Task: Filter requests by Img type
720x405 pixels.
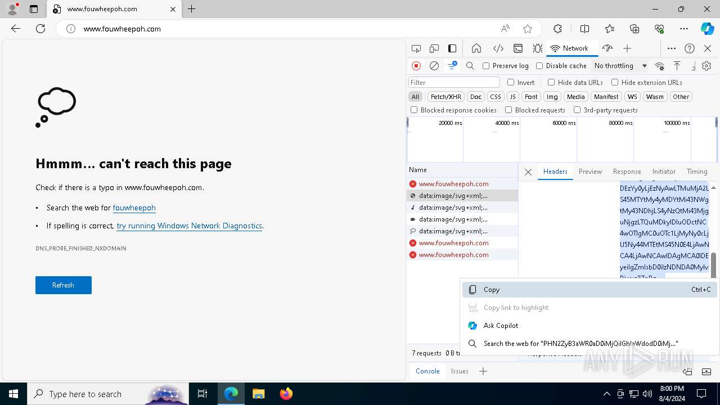Action: (x=552, y=97)
